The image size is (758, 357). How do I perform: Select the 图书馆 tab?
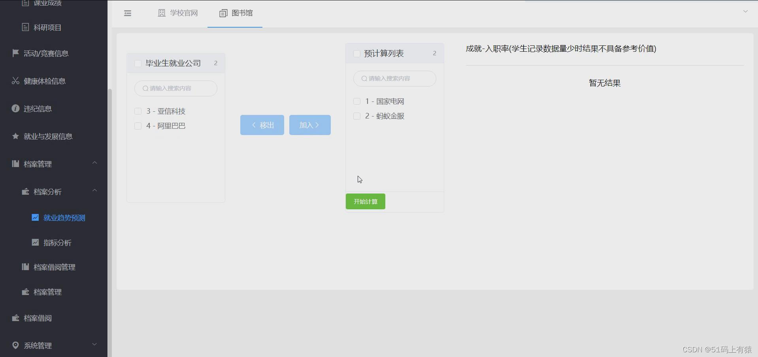tap(235, 13)
